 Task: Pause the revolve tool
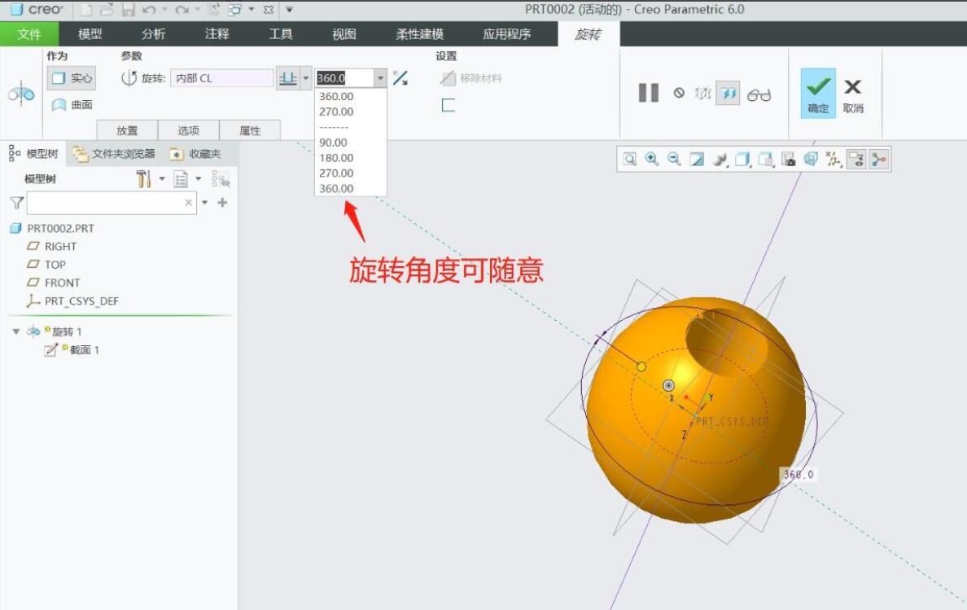point(648,93)
